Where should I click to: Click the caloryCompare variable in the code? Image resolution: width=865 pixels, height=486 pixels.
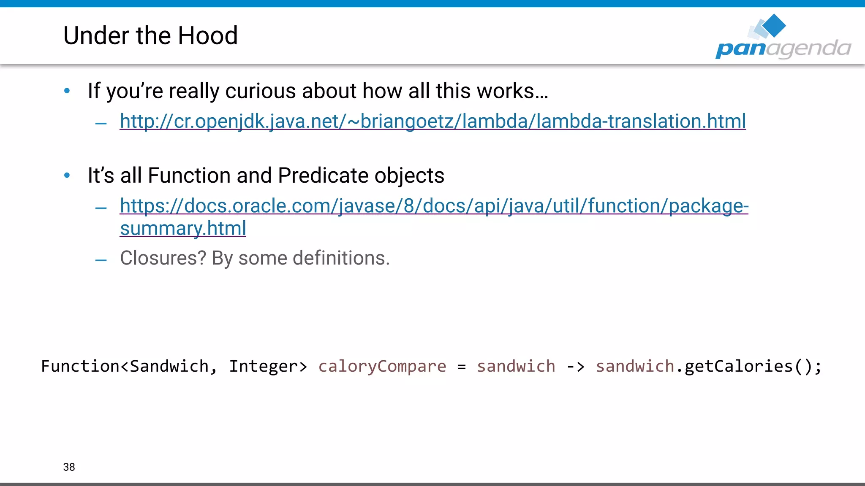[x=382, y=366]
